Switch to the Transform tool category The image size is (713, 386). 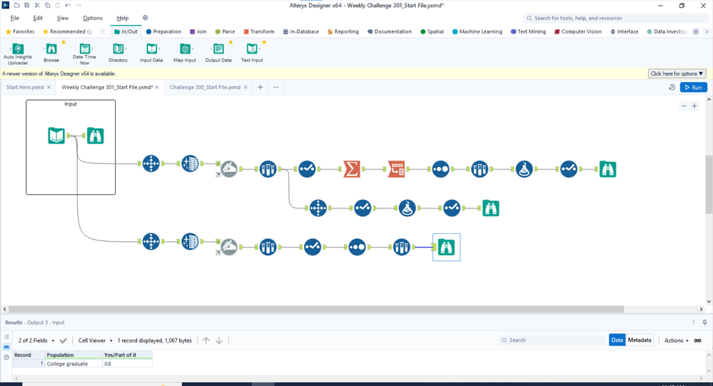click(x=259, y=32)
